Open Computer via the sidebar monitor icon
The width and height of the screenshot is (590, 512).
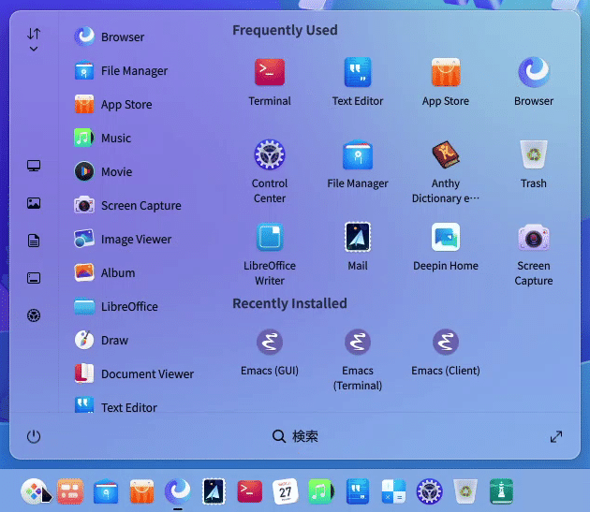34,166
